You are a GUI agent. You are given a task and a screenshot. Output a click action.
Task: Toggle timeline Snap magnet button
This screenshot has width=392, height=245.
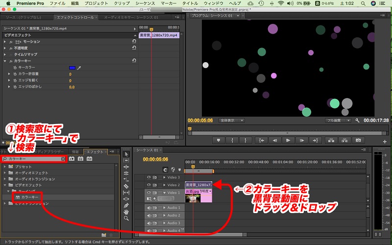(165, 170)
